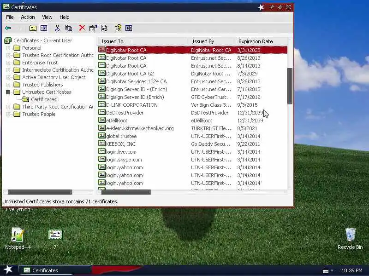The image size is (369, 276).
Task: Sort by the Issued By column header
Action: 211,41
